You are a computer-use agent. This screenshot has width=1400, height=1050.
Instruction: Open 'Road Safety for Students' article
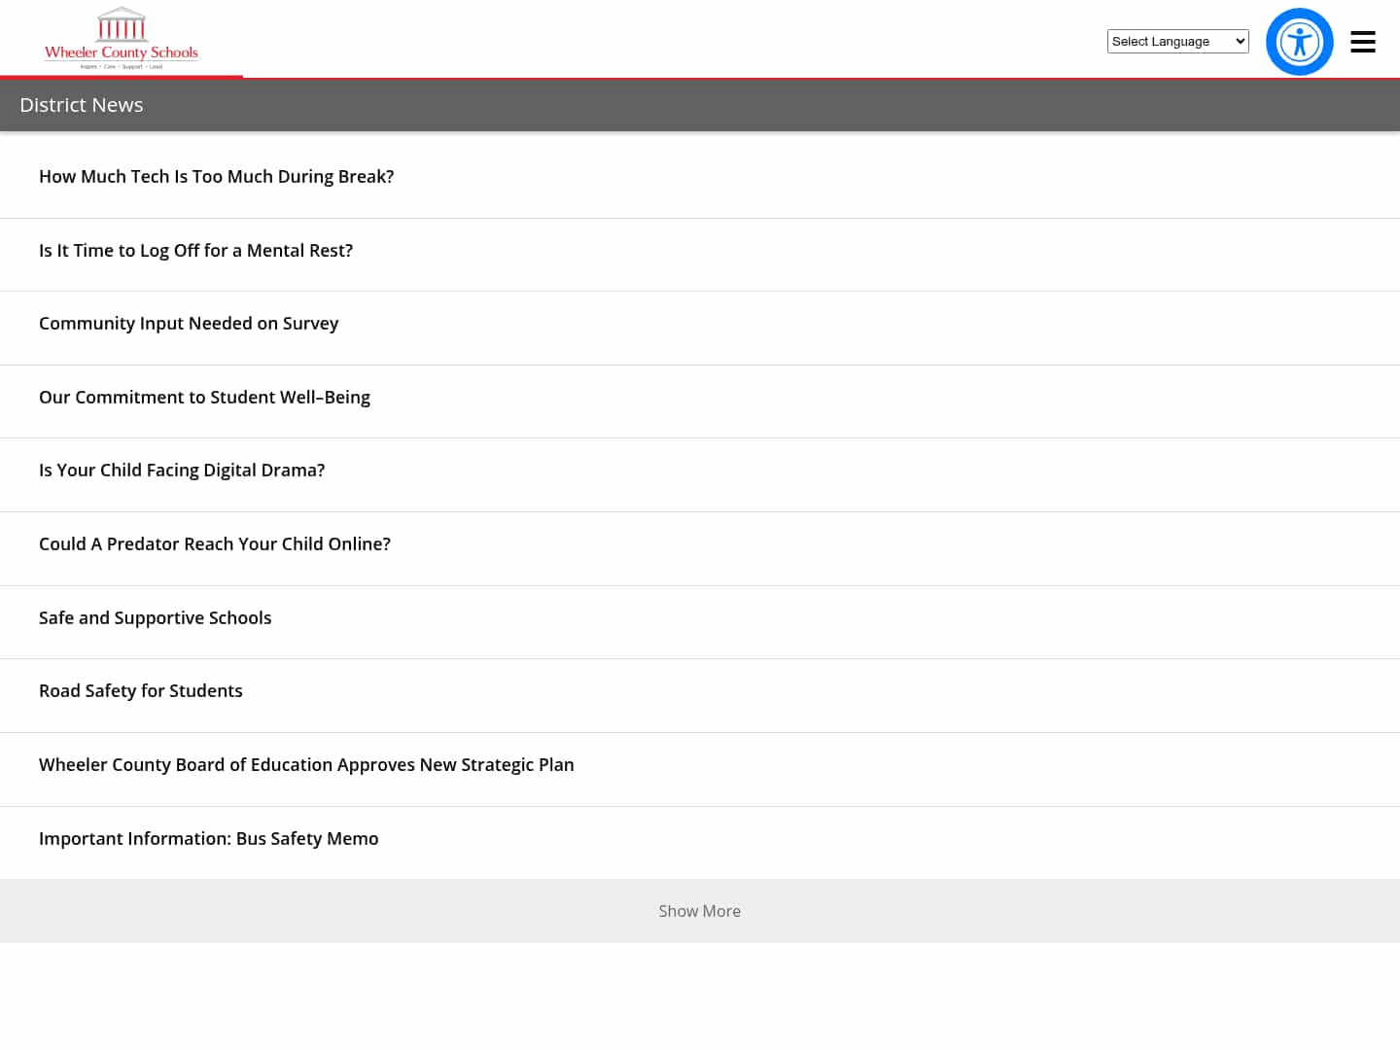pyautogui.click(x=141, y=690)
